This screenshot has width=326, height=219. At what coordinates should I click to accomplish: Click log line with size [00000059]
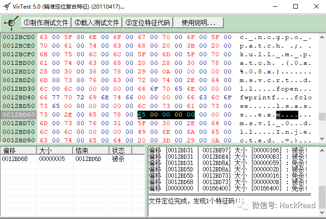pyautogui.click(x=228, y=163)
